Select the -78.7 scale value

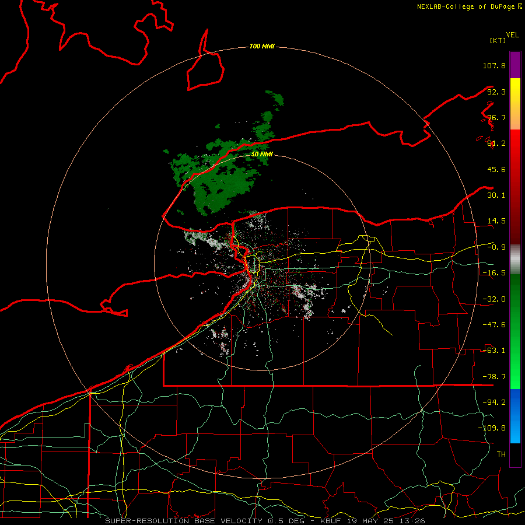click(494, 377)
